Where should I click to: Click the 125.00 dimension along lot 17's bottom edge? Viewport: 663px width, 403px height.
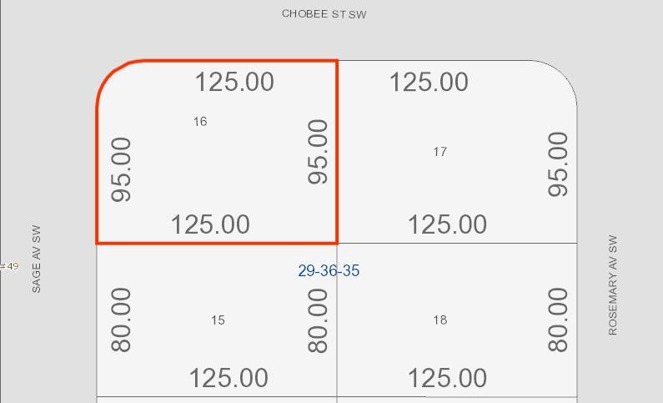click(447, 224)
